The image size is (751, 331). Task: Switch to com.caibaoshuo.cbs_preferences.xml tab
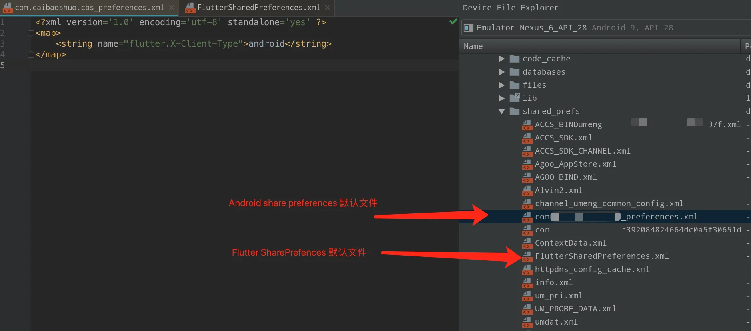click(89, 8)
